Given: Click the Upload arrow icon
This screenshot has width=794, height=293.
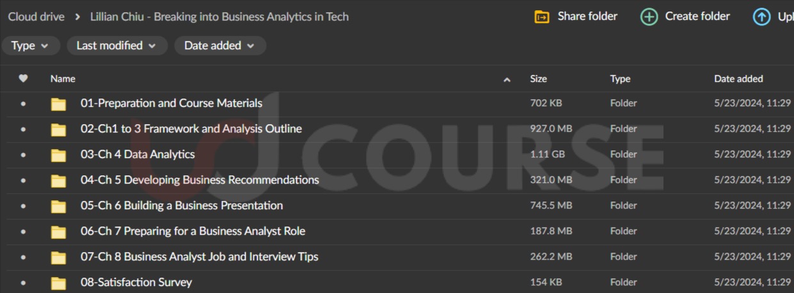Looking at the screenshot, I should 761,17.
